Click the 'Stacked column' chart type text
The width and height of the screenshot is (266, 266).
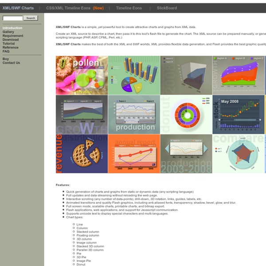(x=88, y=232)
